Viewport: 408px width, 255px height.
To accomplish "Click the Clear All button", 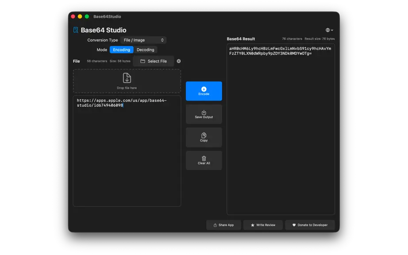I will click(204, 161).
